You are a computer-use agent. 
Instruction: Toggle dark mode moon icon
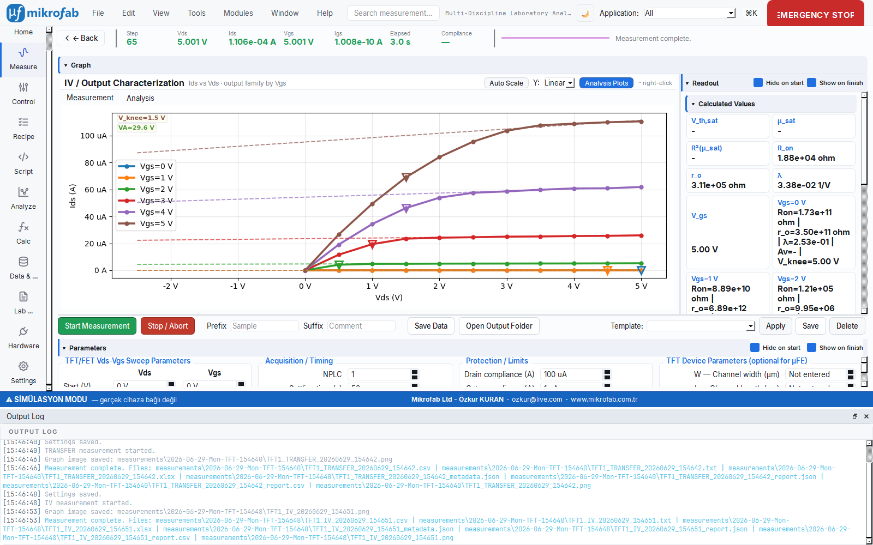pos(585,14)
